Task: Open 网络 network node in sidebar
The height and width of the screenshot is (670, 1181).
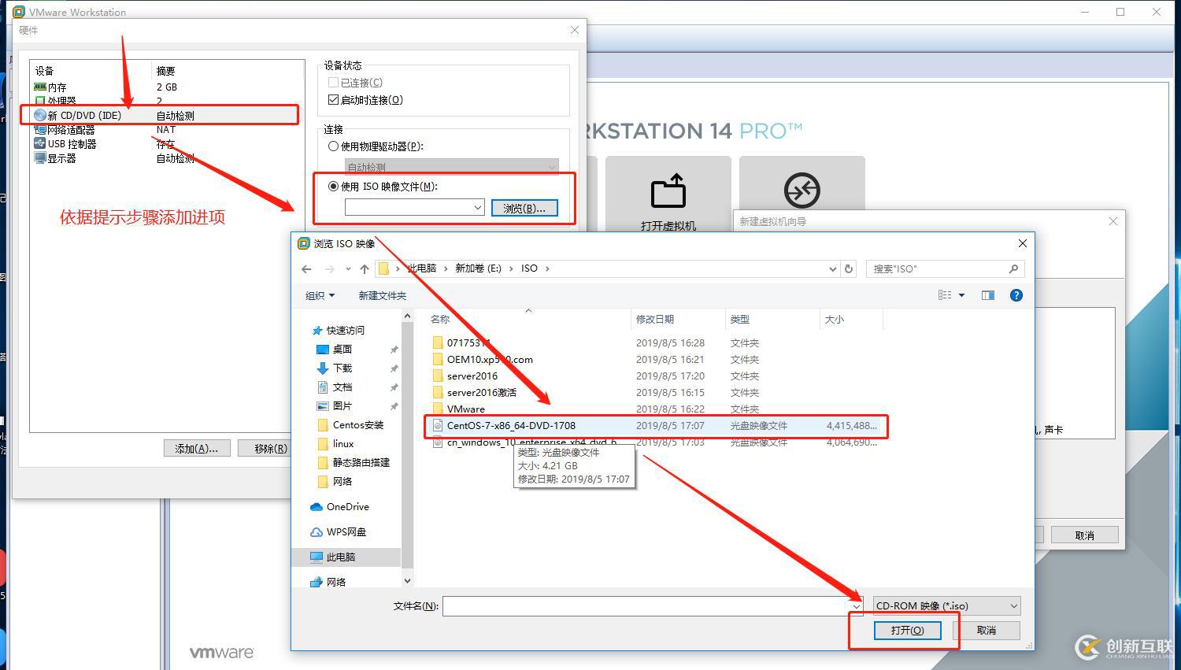Action: pos(328,582)
